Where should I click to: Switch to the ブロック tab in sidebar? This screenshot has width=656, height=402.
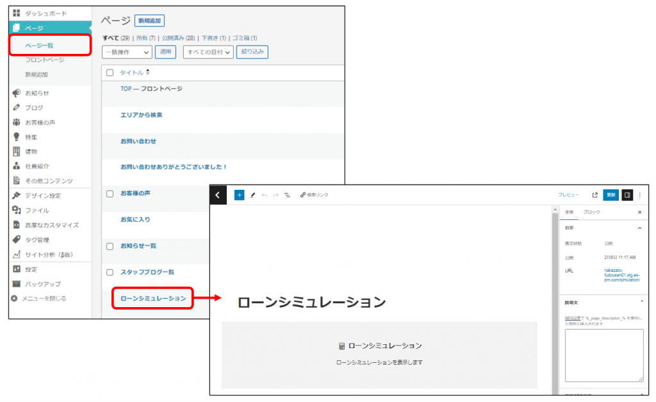591,212
